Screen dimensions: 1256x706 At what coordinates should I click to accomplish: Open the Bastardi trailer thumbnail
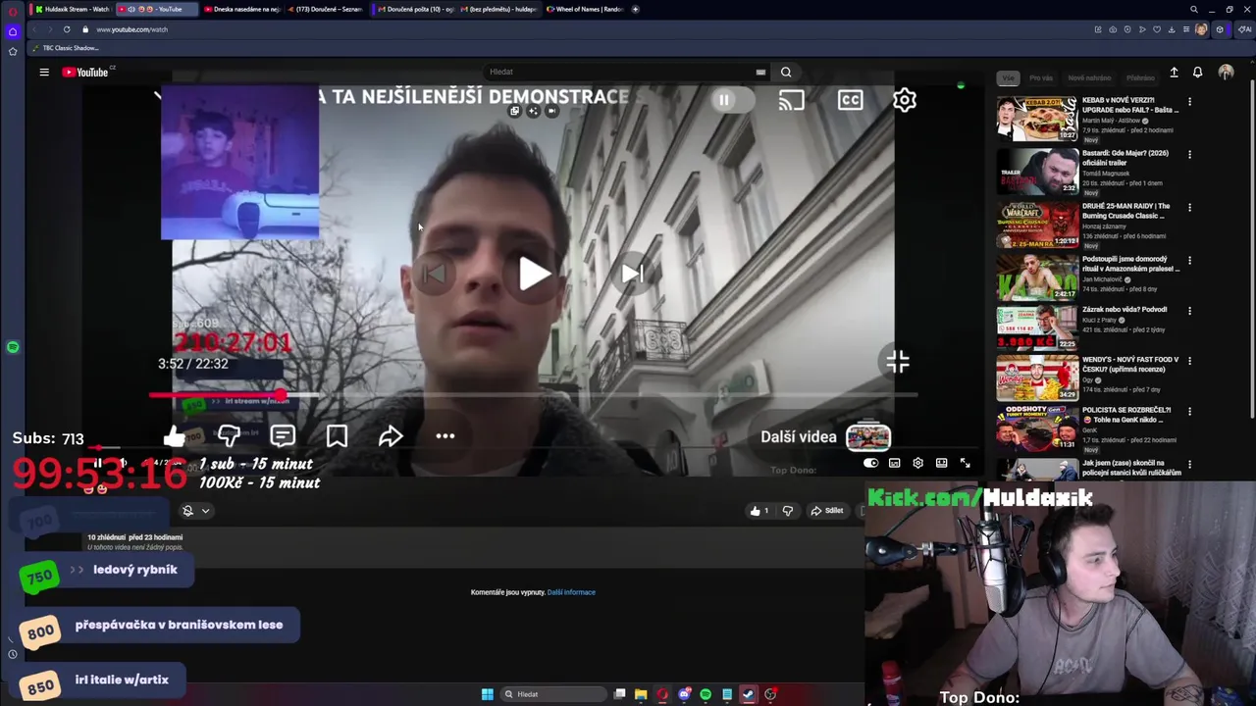coord(1037,171)
